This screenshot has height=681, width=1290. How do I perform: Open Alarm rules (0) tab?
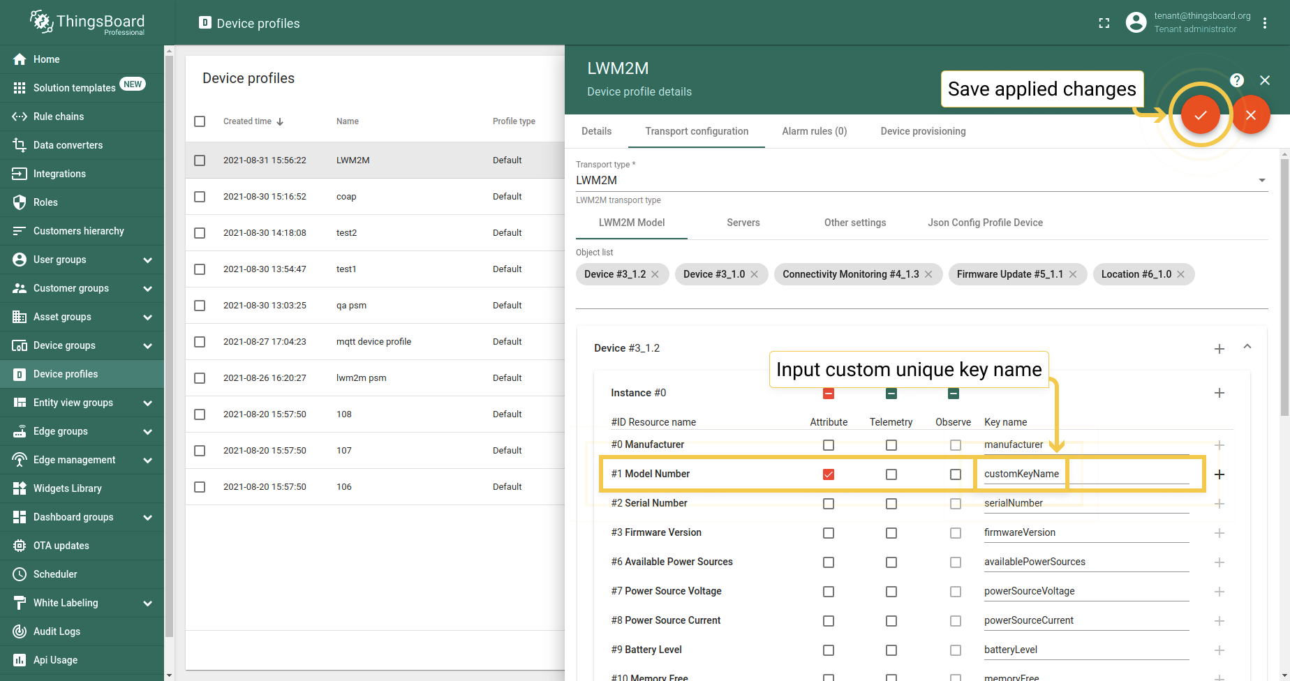tap(814, 131)
